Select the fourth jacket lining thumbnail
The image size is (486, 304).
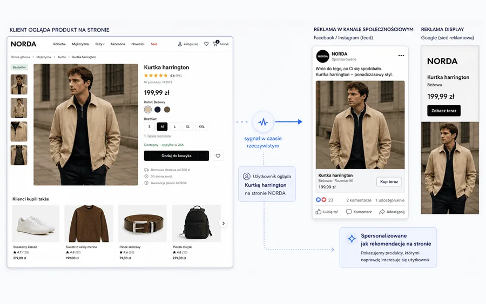pyautogui.click(x=19, y=155)
